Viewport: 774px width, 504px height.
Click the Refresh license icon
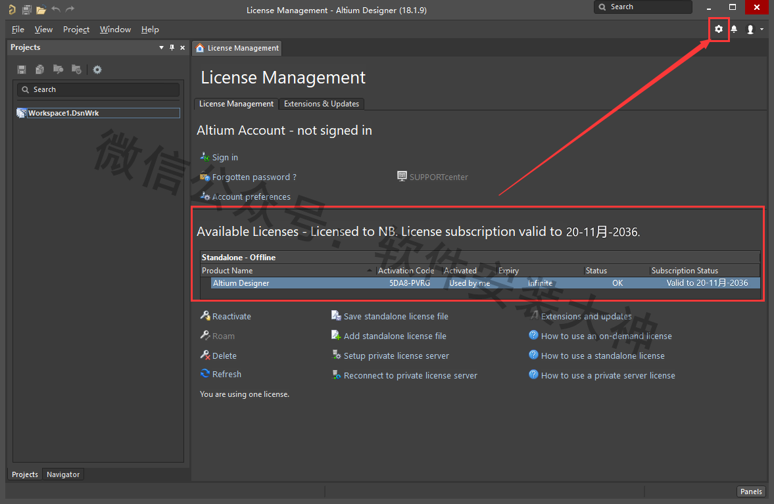coord(205,374)
